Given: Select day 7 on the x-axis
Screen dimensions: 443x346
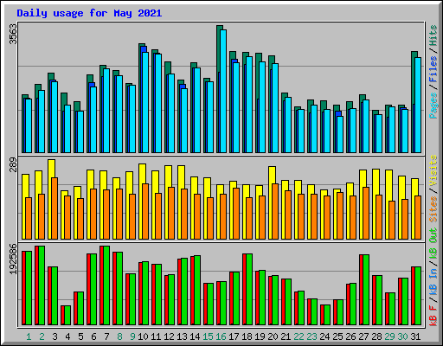Looking at the screenshot, I should pos(106,336).
